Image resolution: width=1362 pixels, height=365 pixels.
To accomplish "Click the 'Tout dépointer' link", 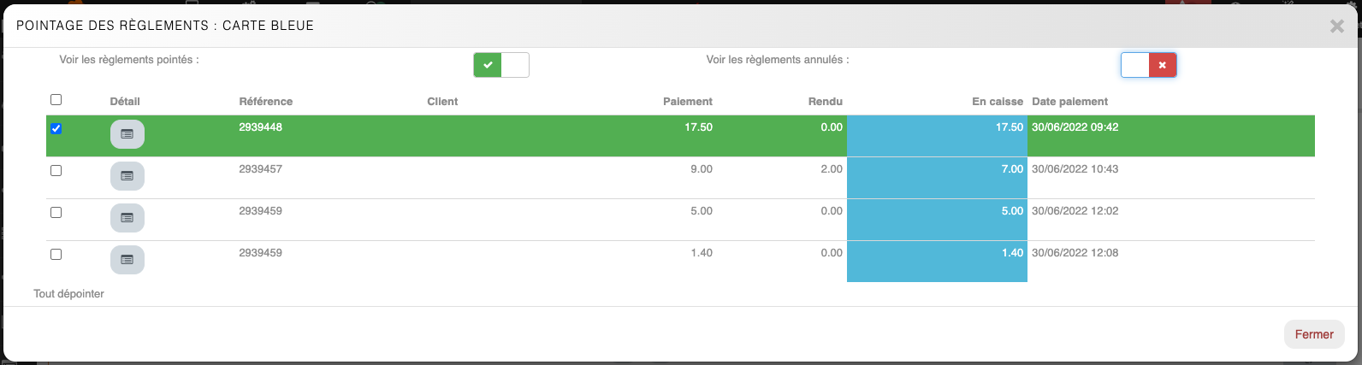I will 69,294.
